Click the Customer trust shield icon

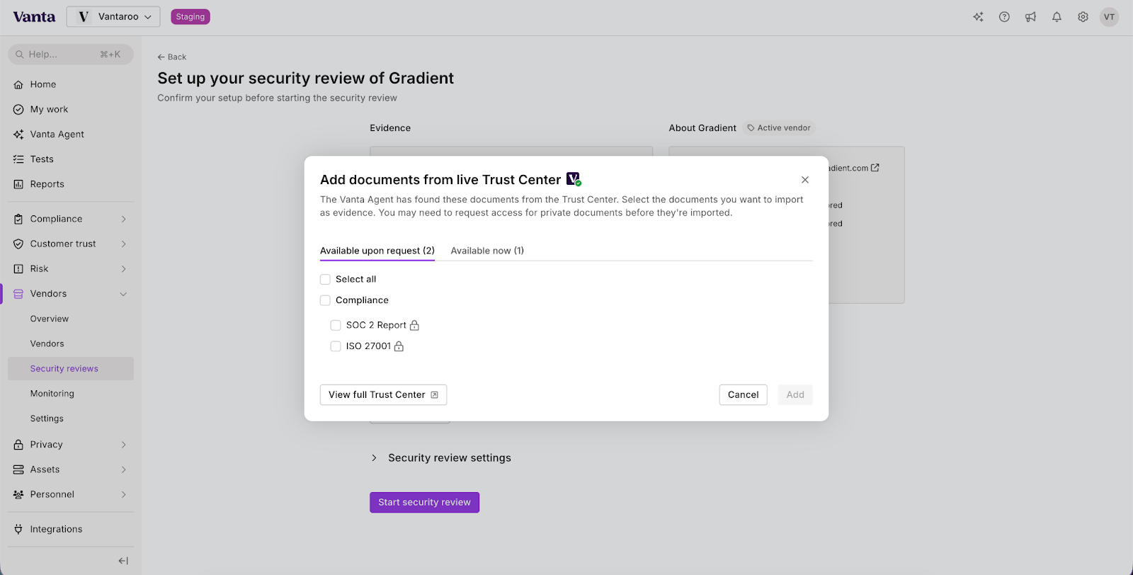[x=18, y=244]
